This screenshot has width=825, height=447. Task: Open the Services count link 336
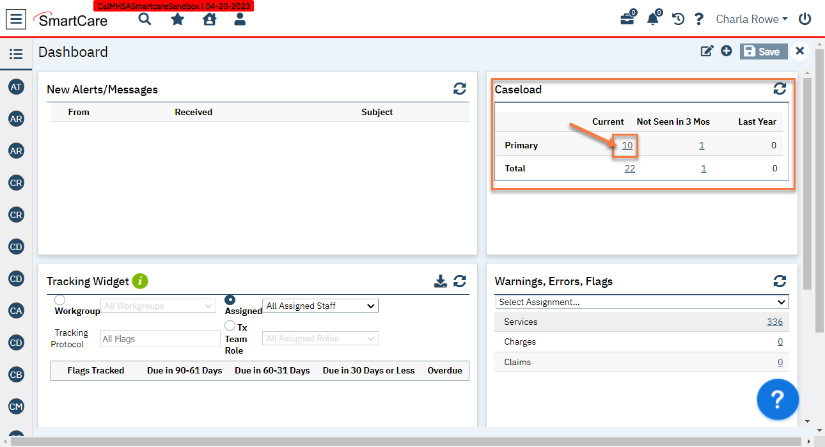click(774, 322)
